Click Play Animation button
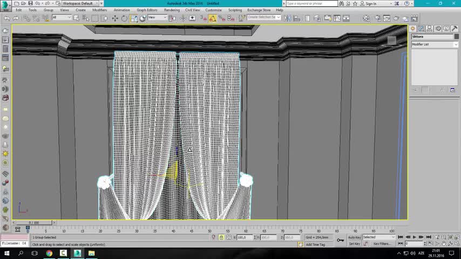The image size is (461, 259). 415,237
